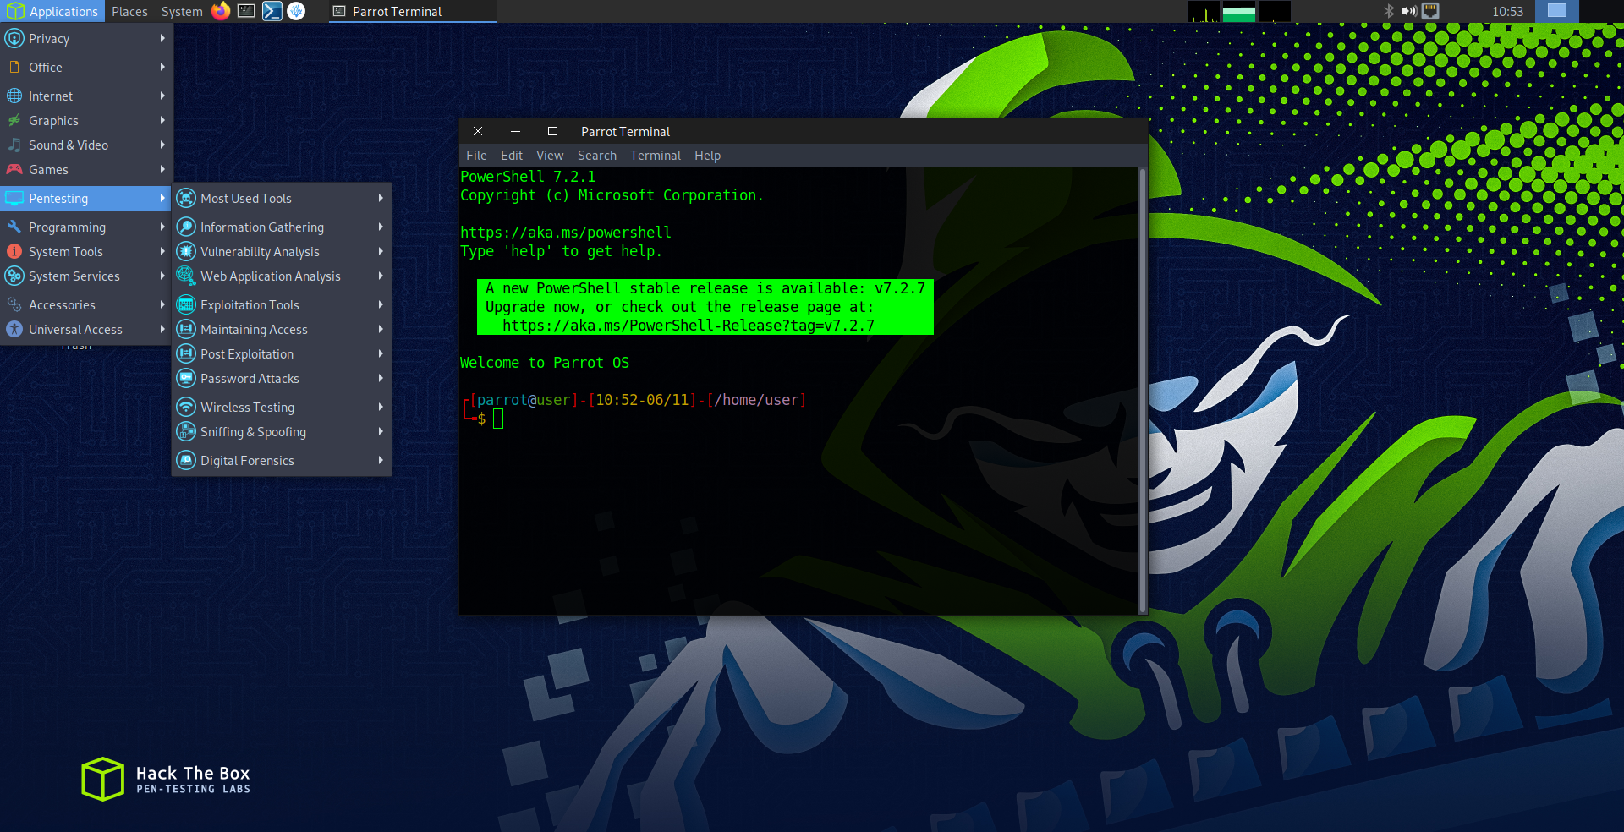
Task: Open the Graphics menu category
Action: point(85,120)
